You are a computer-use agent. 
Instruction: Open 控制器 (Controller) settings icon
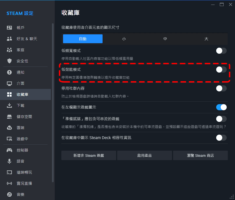(x=10, y=150)
